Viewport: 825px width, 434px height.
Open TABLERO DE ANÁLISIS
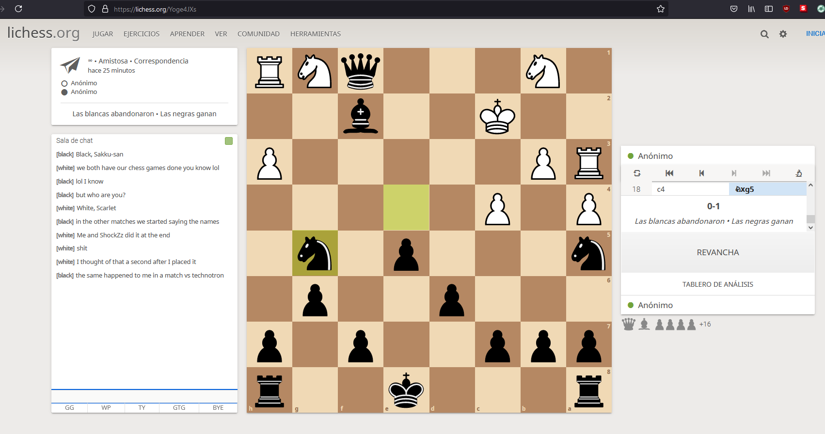(717, 284)
